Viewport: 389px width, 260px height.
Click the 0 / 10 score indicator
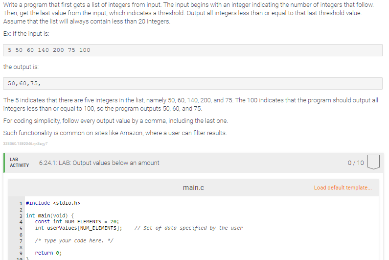click(x=356, y=163)
